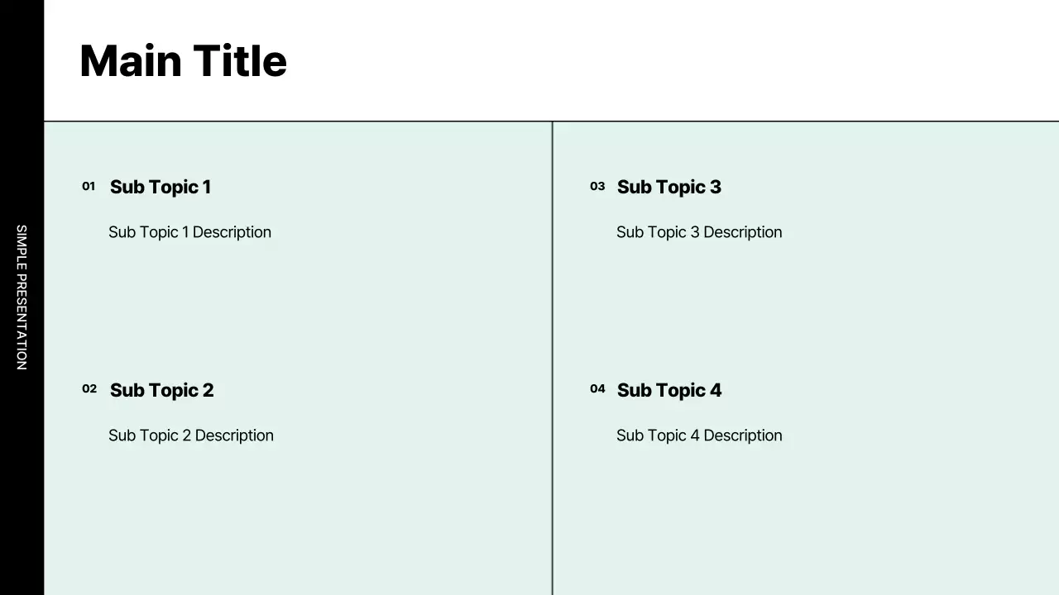The width and height of the screenshot is (1059, 595).
Task: Select the Sub Topic 4 heading
Action: (x=669, y=390)
